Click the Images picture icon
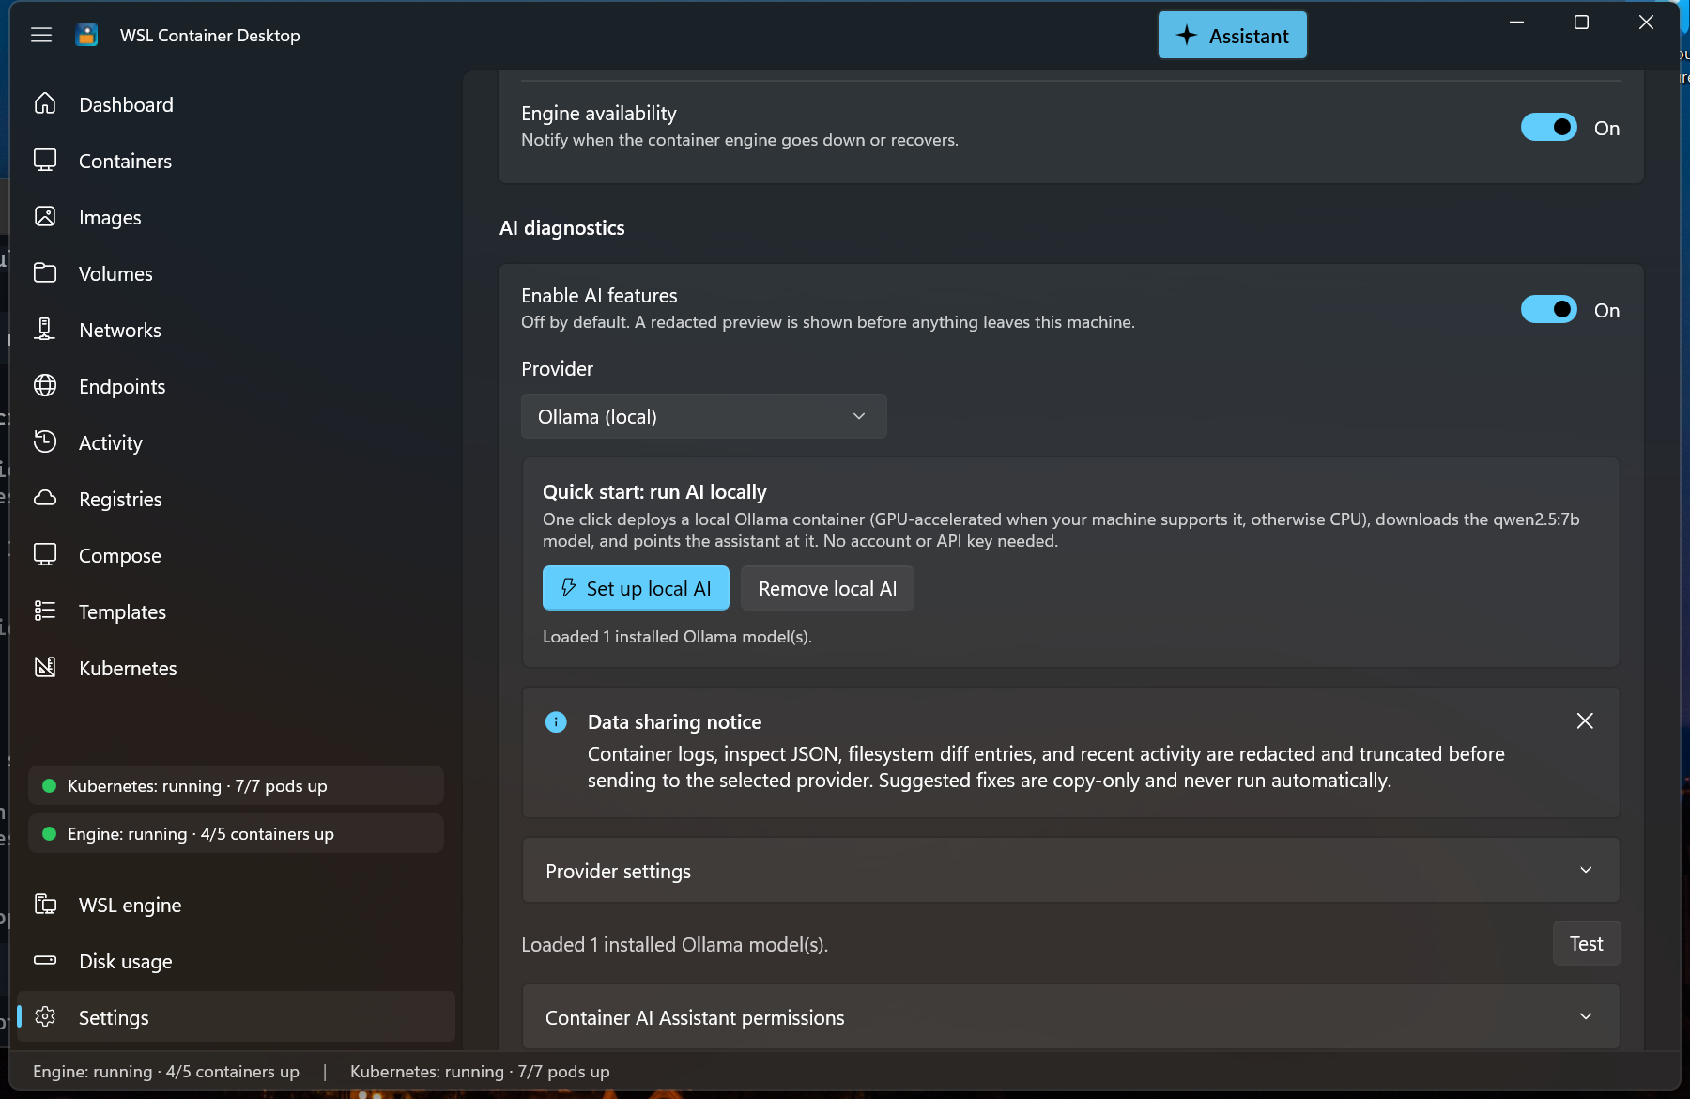Viewport: 1690px width, 1099px height. tap(45, 216)
